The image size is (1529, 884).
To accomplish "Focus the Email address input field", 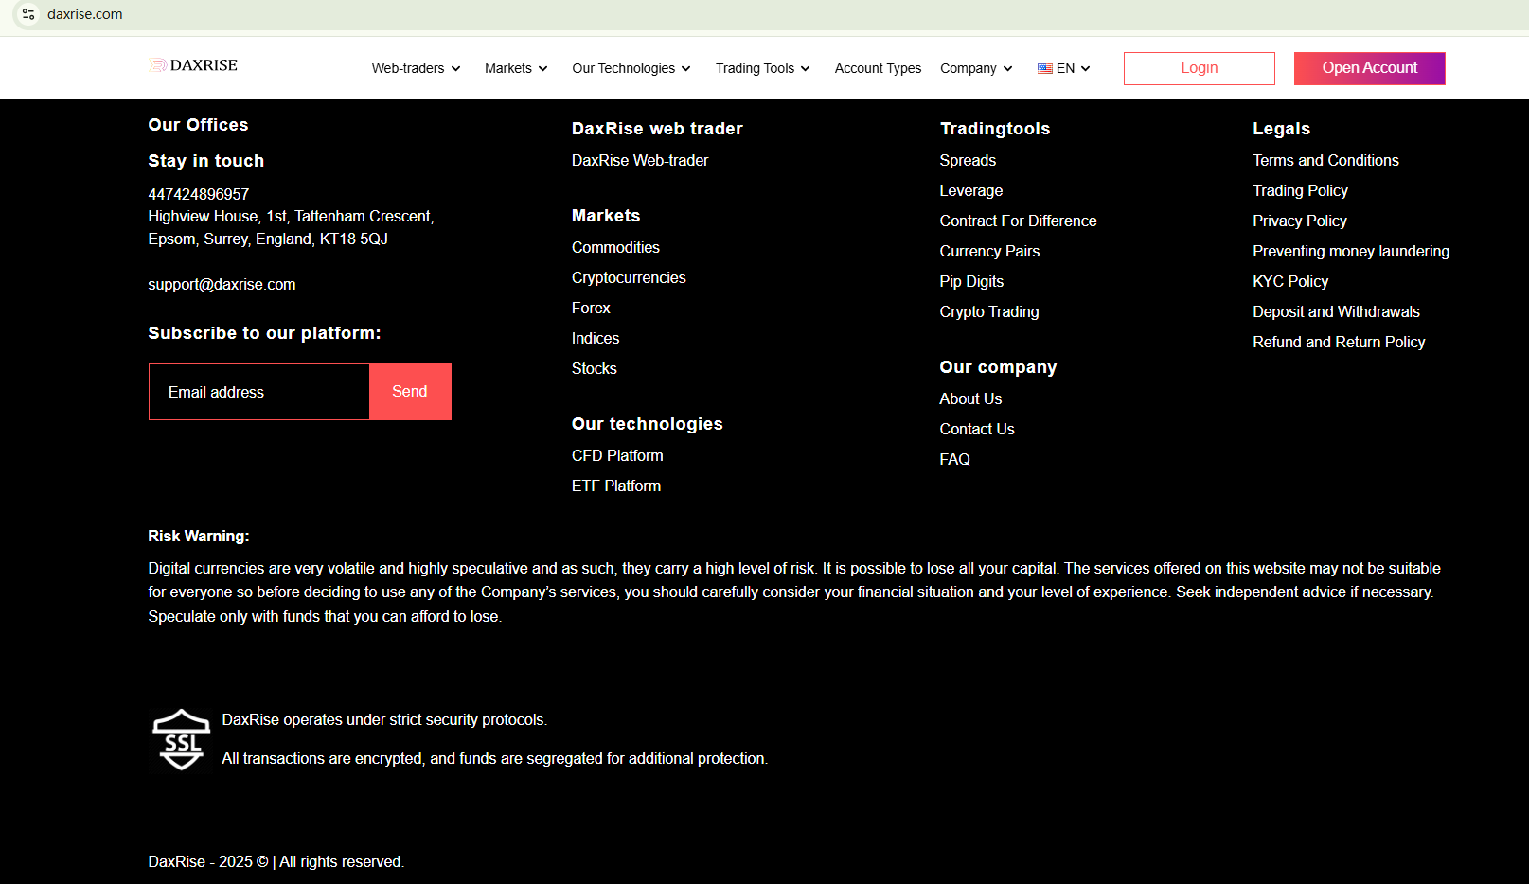I will point(259,392).
